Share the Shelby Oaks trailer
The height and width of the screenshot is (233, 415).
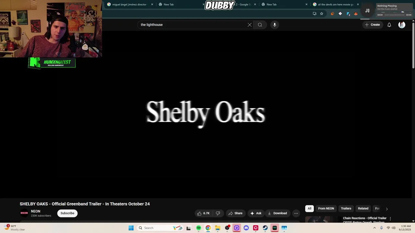pos(235,213)
